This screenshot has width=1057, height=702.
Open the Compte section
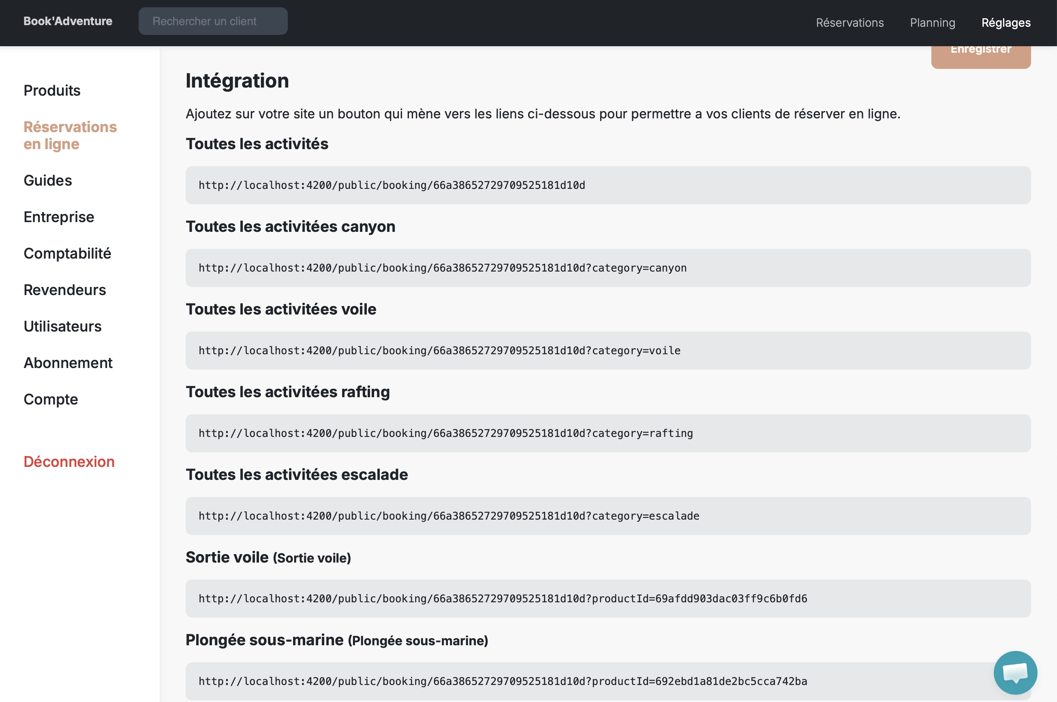coord(50,399)
